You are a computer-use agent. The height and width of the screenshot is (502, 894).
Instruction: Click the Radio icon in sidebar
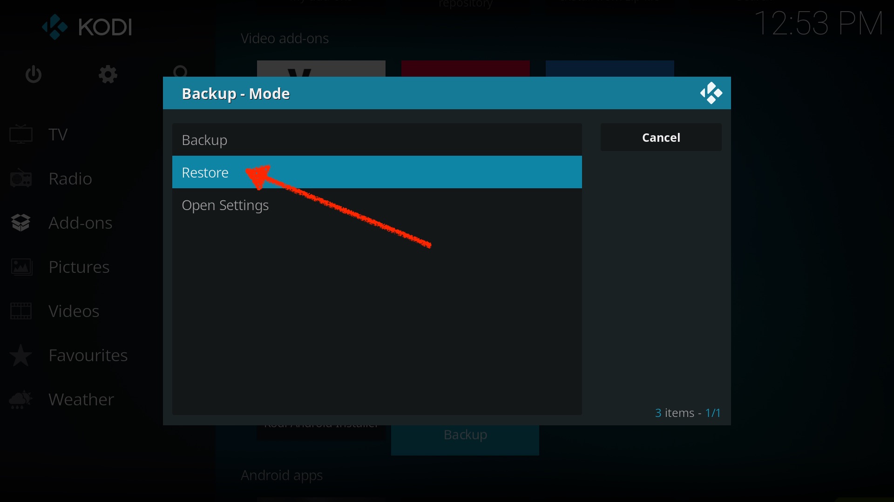click(21, 179)
